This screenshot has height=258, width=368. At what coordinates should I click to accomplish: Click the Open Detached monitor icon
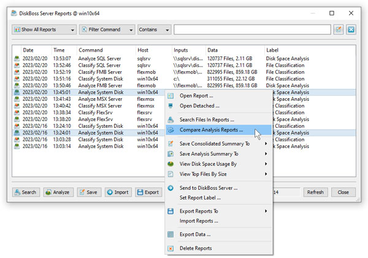click(171, 106)
